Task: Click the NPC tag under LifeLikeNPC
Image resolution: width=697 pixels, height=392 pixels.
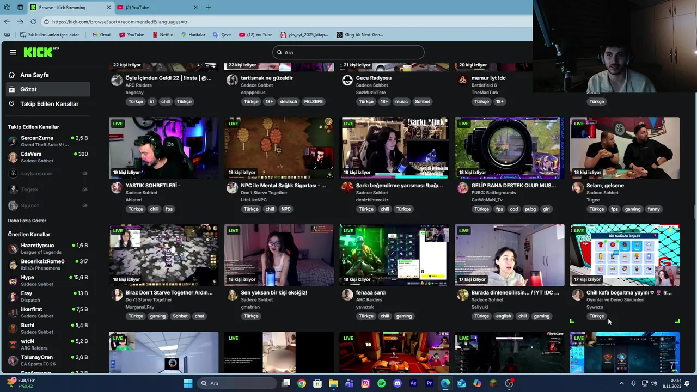Action: [x=286, y=209]
